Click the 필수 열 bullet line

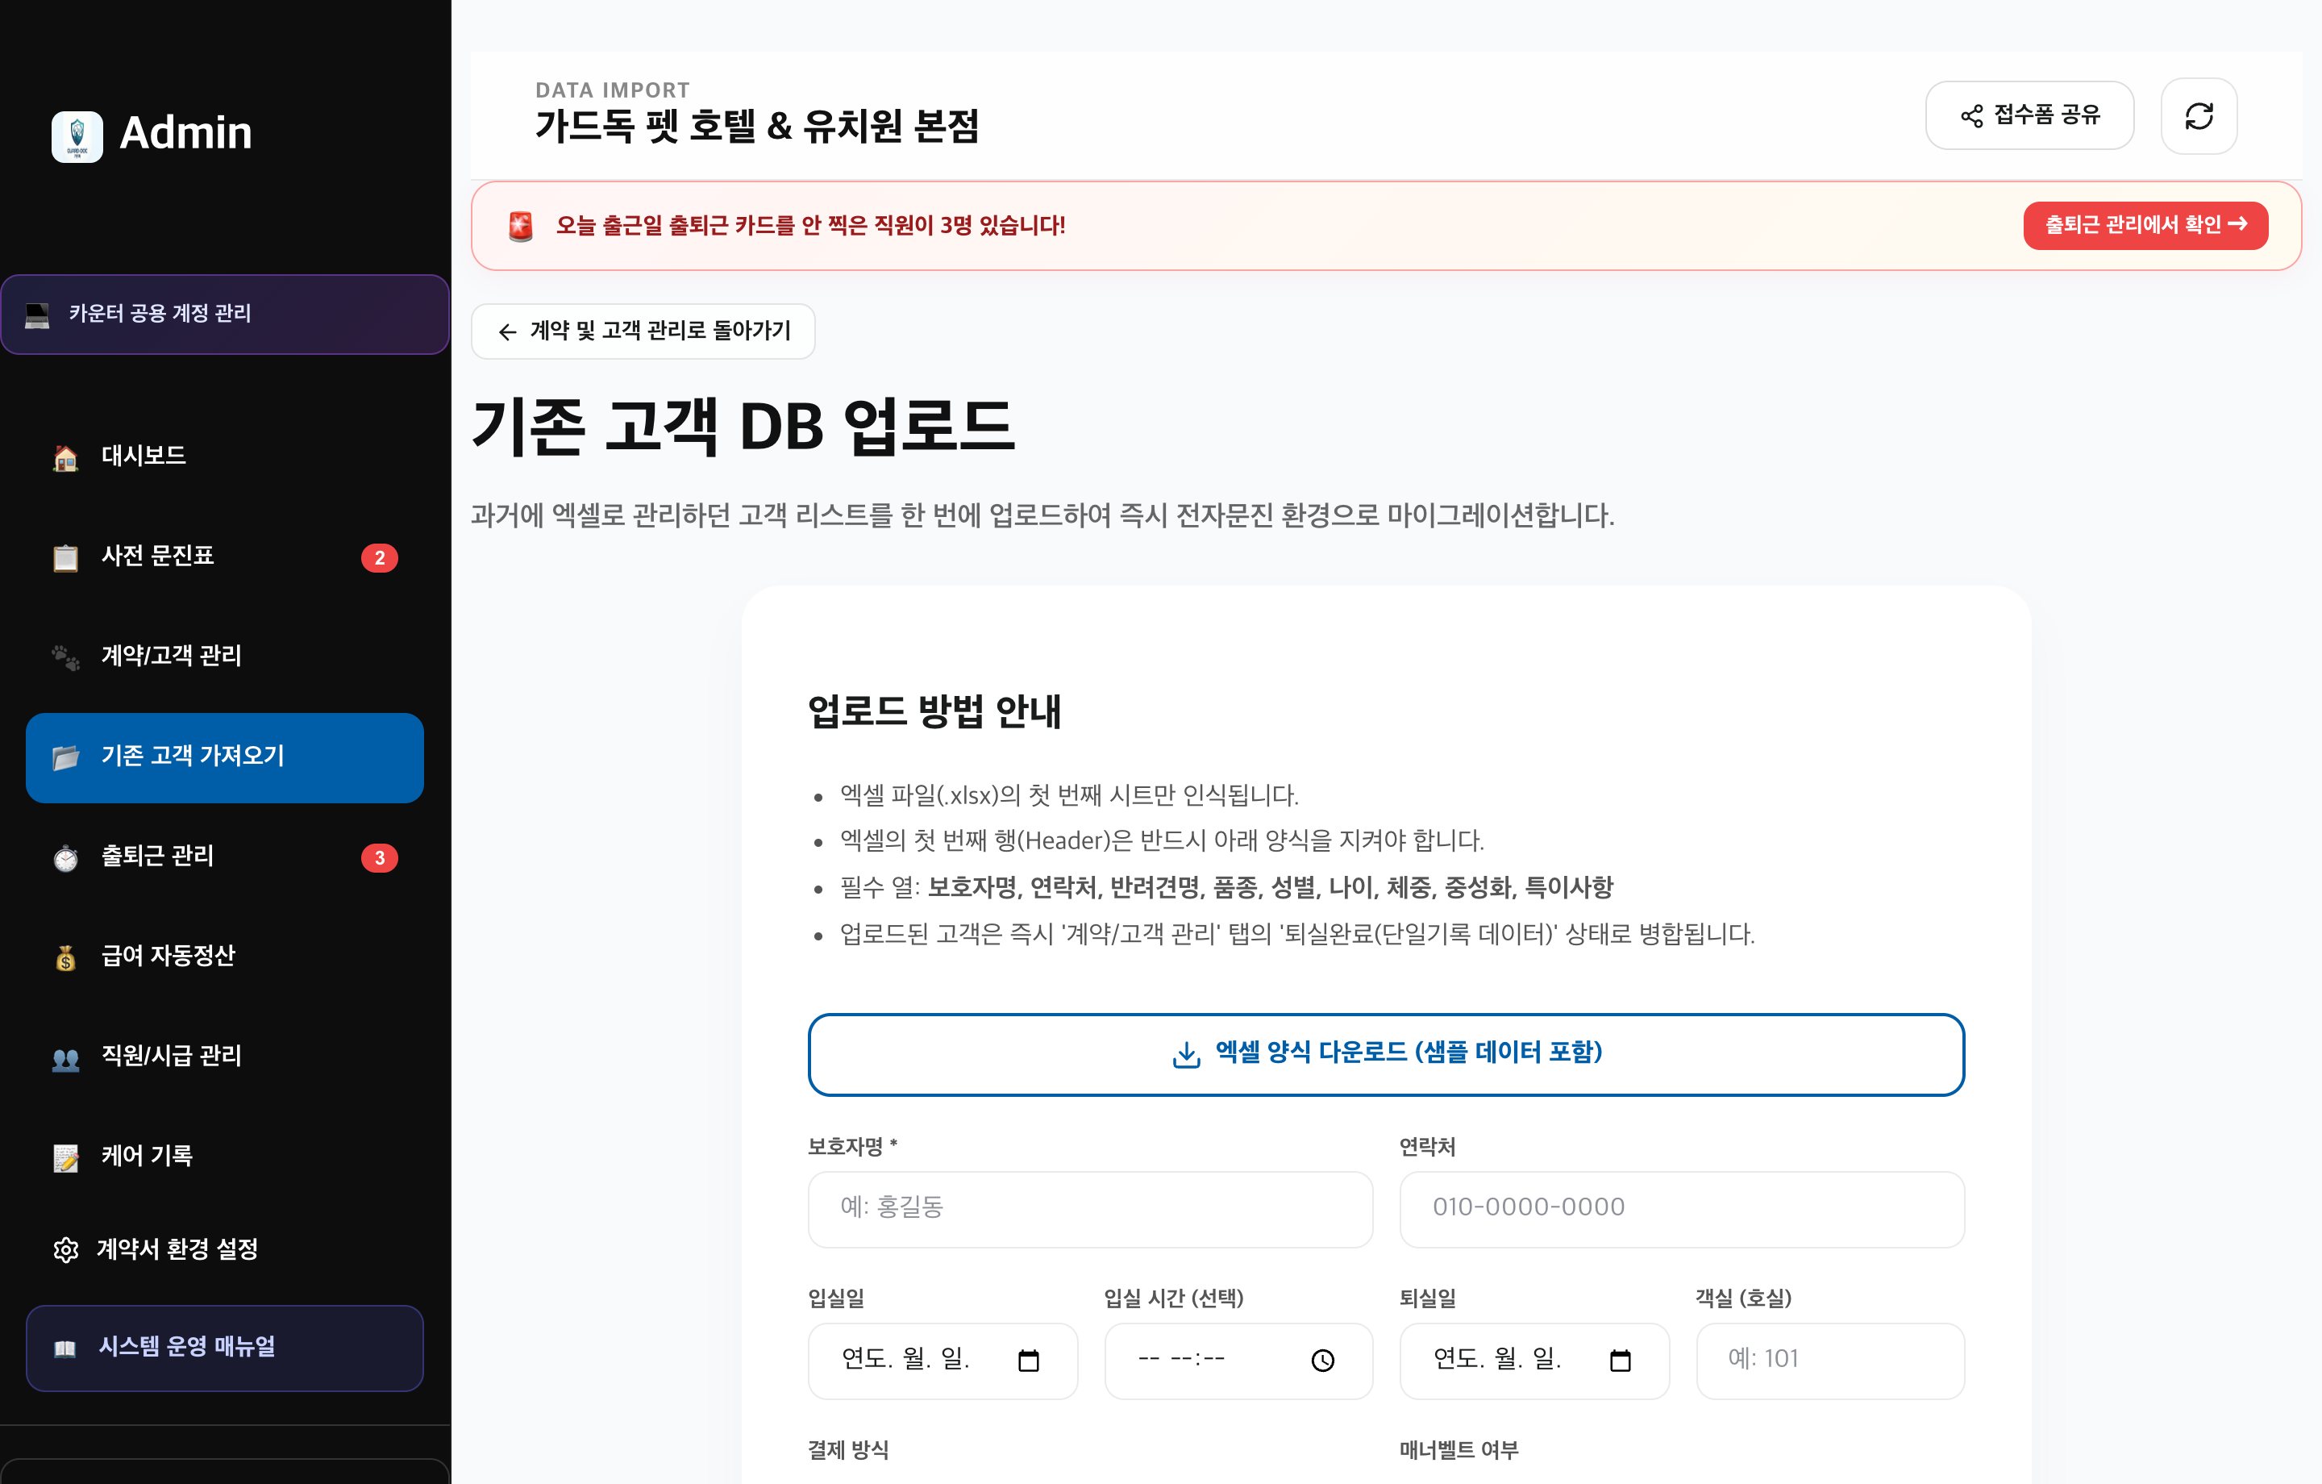pyautogui.click(x=1226, y=888)
